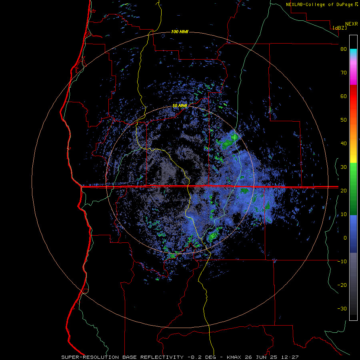Pick the red band of the color bar
The image size is (360, 360).
pos(353,96)
